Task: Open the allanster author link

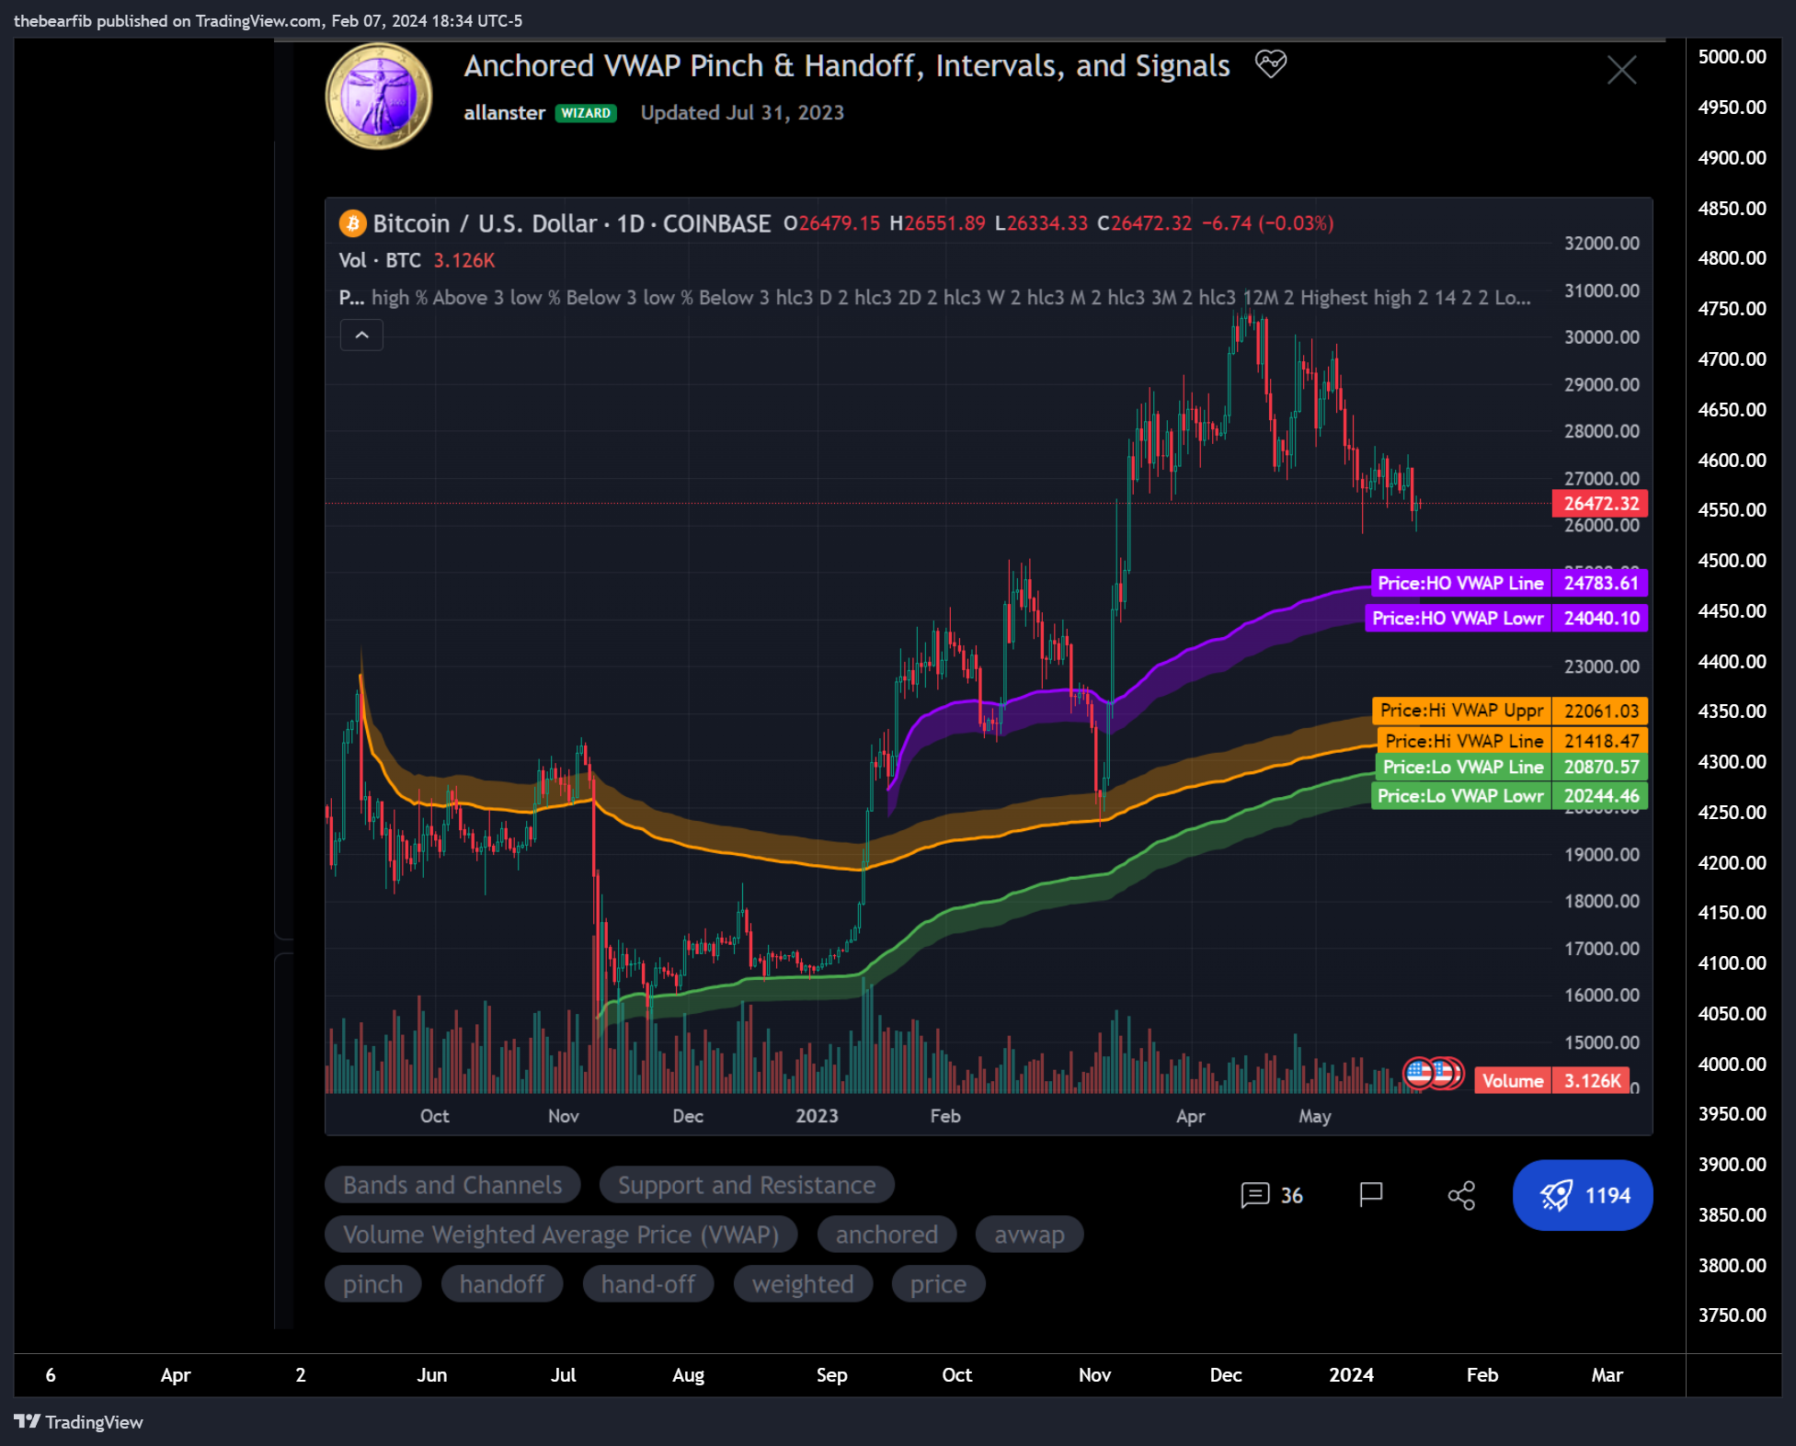Action: 504,112
